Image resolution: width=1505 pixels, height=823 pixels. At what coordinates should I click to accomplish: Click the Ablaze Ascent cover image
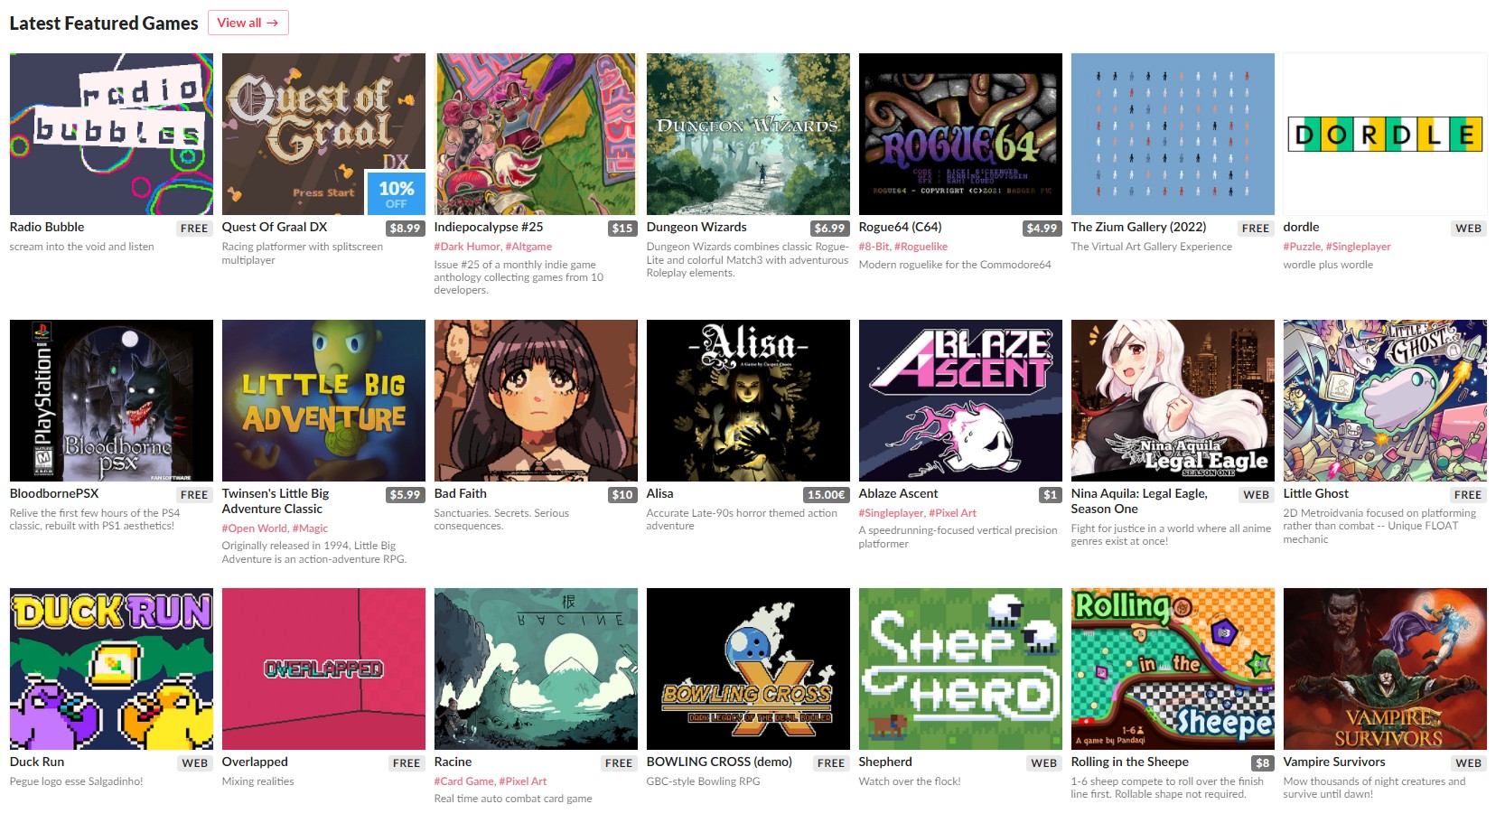pyautogui.click(x=960, y=400)
